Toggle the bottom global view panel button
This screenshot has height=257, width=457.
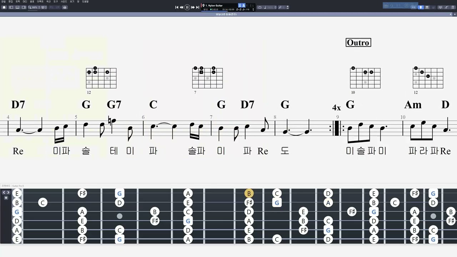point(17,7)
